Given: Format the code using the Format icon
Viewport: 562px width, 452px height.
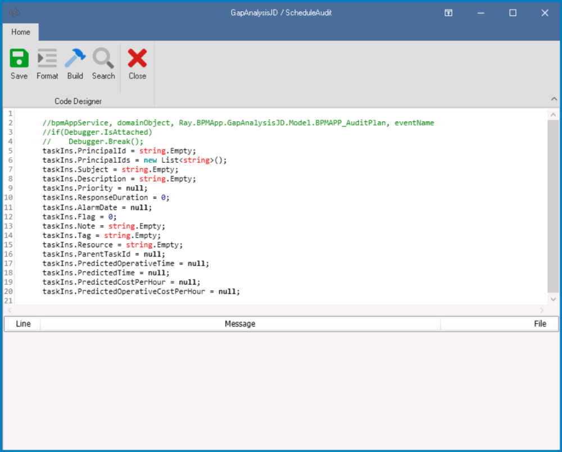Looking at the screenshot, I should (47, 62).
